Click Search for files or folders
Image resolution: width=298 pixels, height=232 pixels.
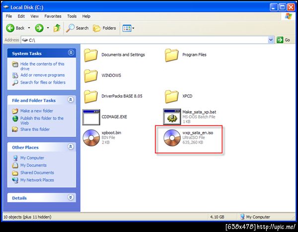point(43,82)
